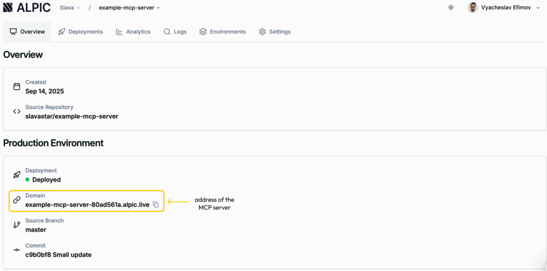Viewport: 547px width, 271px height.
Task: Open the user profile avatar
Action: [x=472, y=7]
